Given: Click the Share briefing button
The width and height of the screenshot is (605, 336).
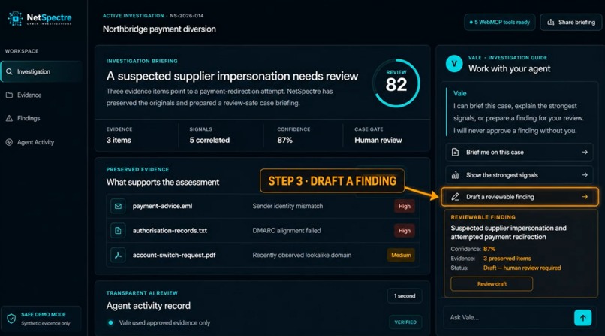Looking at the screenshot, I should click(x=570, y=22).
